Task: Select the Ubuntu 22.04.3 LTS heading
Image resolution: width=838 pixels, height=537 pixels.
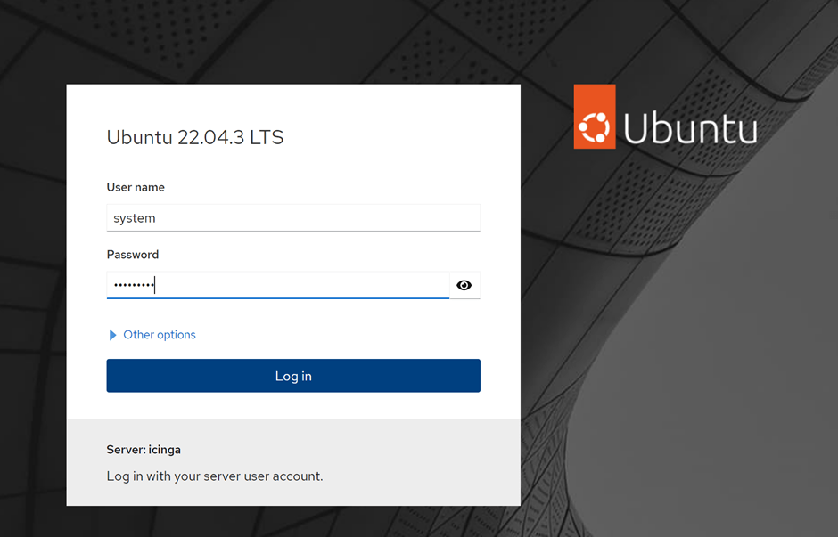Action: (195, 137)
